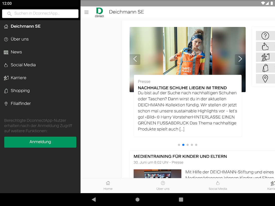The image size is (275, 206).
Task: Open the Medientraining für Kinder article headline
Action: point(180,156)
